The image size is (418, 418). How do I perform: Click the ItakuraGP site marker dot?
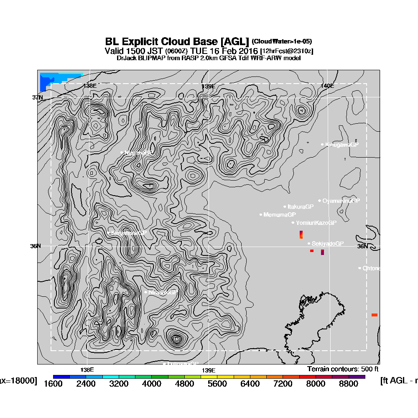[x=285, y=206]
